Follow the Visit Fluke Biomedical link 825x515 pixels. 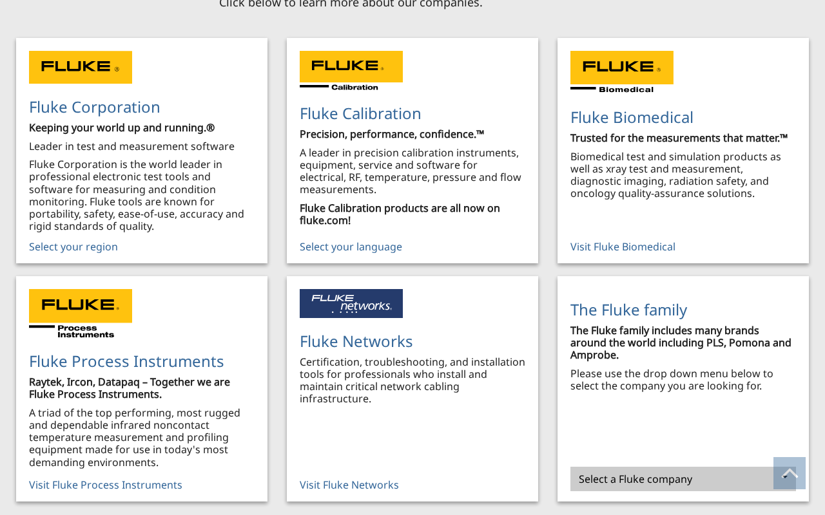(623, 247)
